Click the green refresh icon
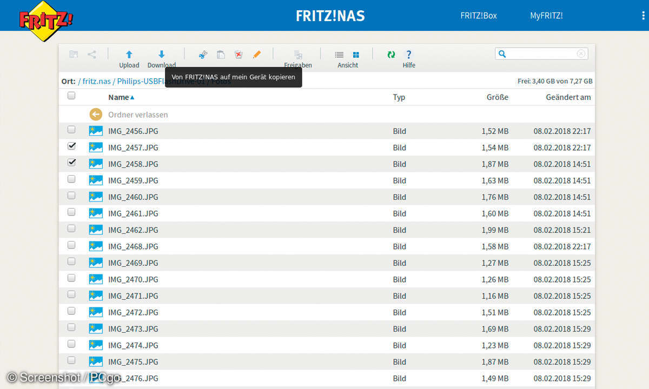This screenshot has width=649, height=389. [391, 55]
